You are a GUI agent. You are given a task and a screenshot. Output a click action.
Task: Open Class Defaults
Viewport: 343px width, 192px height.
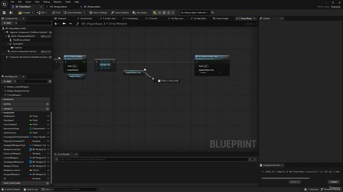coord(120,13)
